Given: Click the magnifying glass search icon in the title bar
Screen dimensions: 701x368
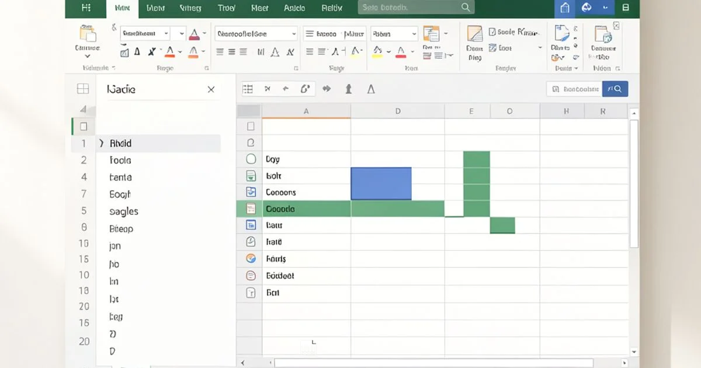Looking at the screenshot, I should pos(465,7).
